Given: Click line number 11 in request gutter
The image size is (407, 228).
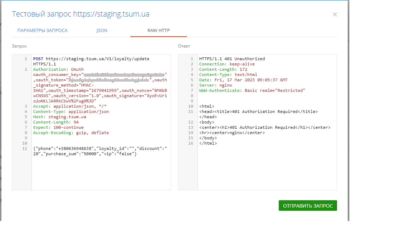Looking at the screenshot, I should [25, 148].
